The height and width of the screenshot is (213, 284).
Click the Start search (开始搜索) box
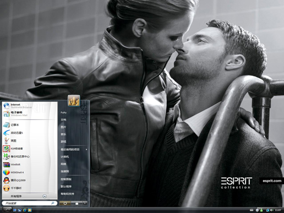(x=29, y=203)
